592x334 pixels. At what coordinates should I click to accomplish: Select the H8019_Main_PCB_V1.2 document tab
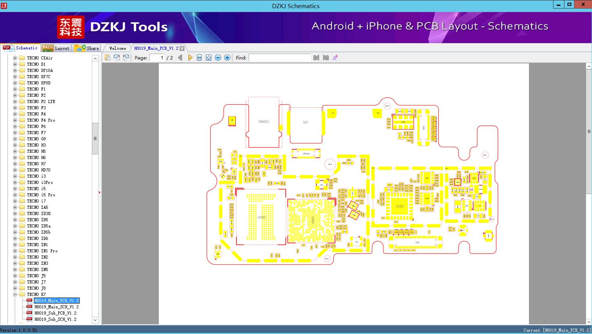156,48
